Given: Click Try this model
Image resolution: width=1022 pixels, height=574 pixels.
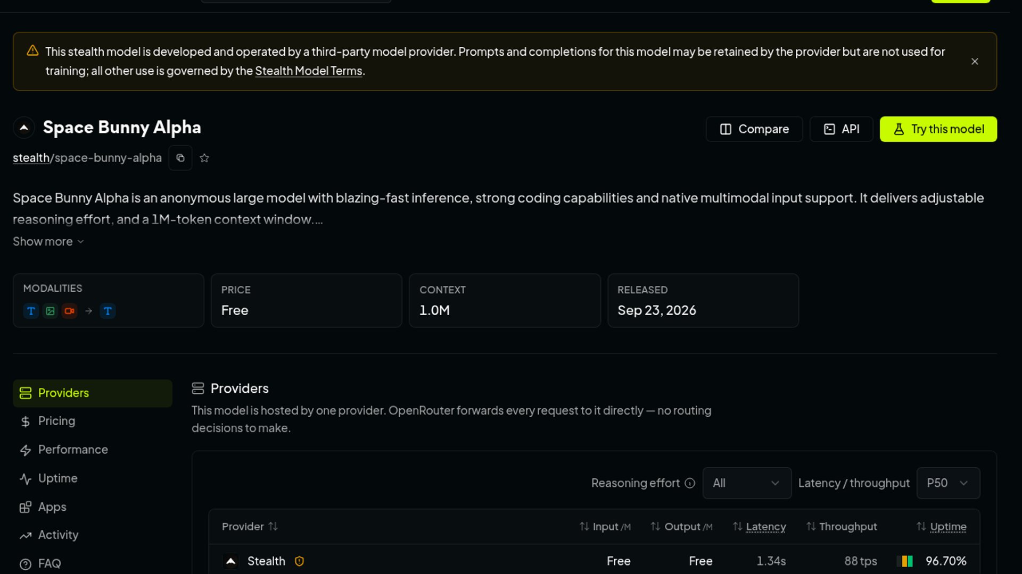Looking at the screenshot, I should pyautogui.click(x=938, y=129).
